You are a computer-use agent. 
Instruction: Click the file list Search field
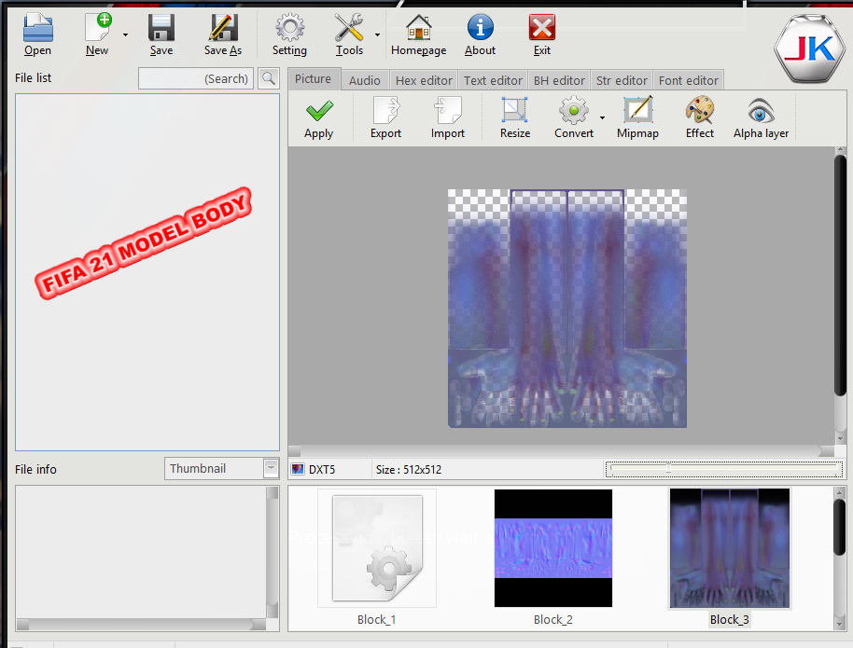pyautogui.click(x=196, y=79)
